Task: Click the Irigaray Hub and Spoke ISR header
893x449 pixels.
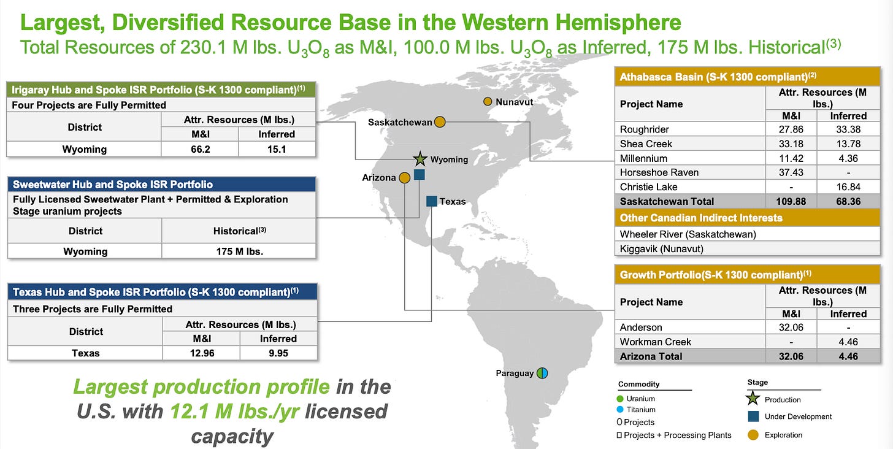Action: point(161,90)
